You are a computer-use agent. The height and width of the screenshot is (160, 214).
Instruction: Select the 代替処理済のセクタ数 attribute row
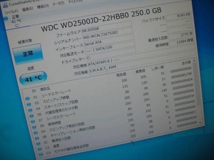[x=113, y=101]
